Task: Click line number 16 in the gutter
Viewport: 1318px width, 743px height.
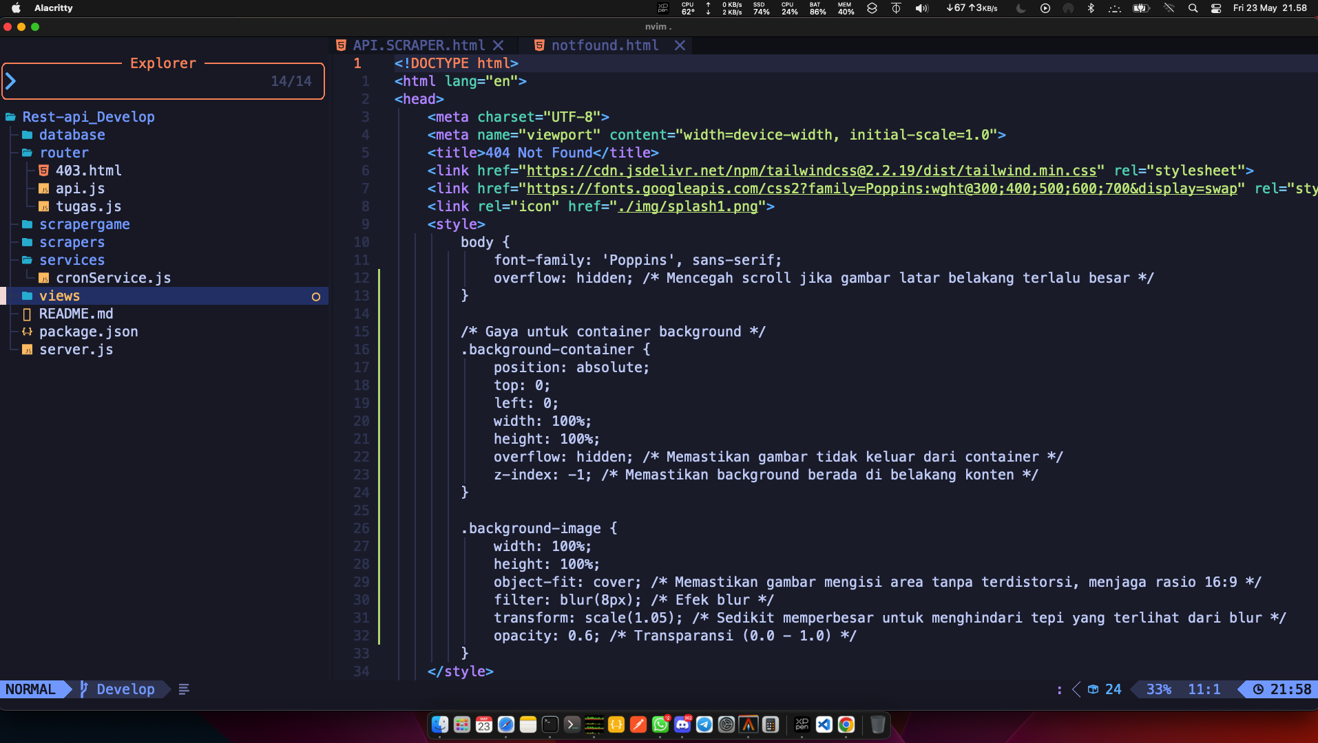Action: [362, 349]
